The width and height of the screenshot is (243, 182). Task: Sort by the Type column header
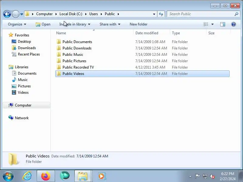(x=188, y=33)
